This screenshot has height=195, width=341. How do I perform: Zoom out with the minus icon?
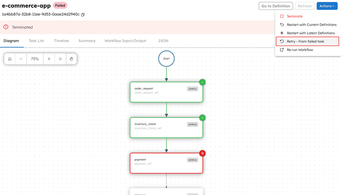tap(21, 59)
